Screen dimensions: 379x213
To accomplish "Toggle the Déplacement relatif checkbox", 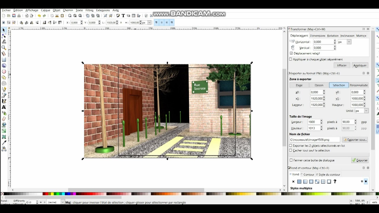I will 291,54.
